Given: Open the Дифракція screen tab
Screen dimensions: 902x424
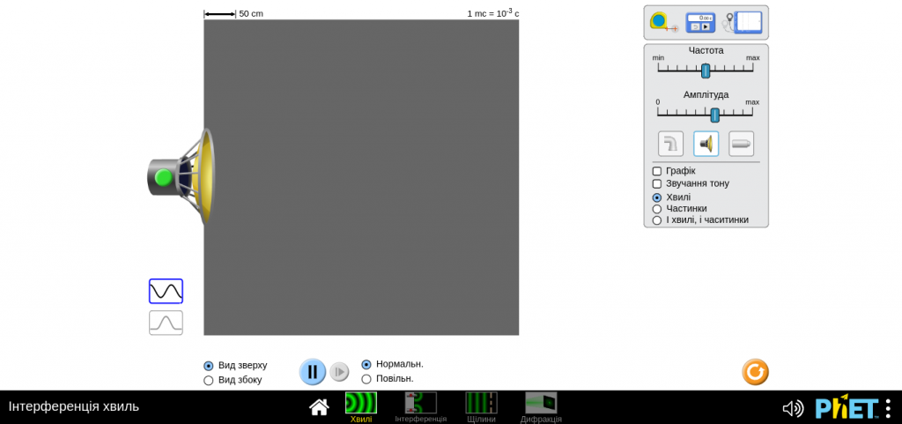Looking at the screenshot, I should (x=541, y=407).
